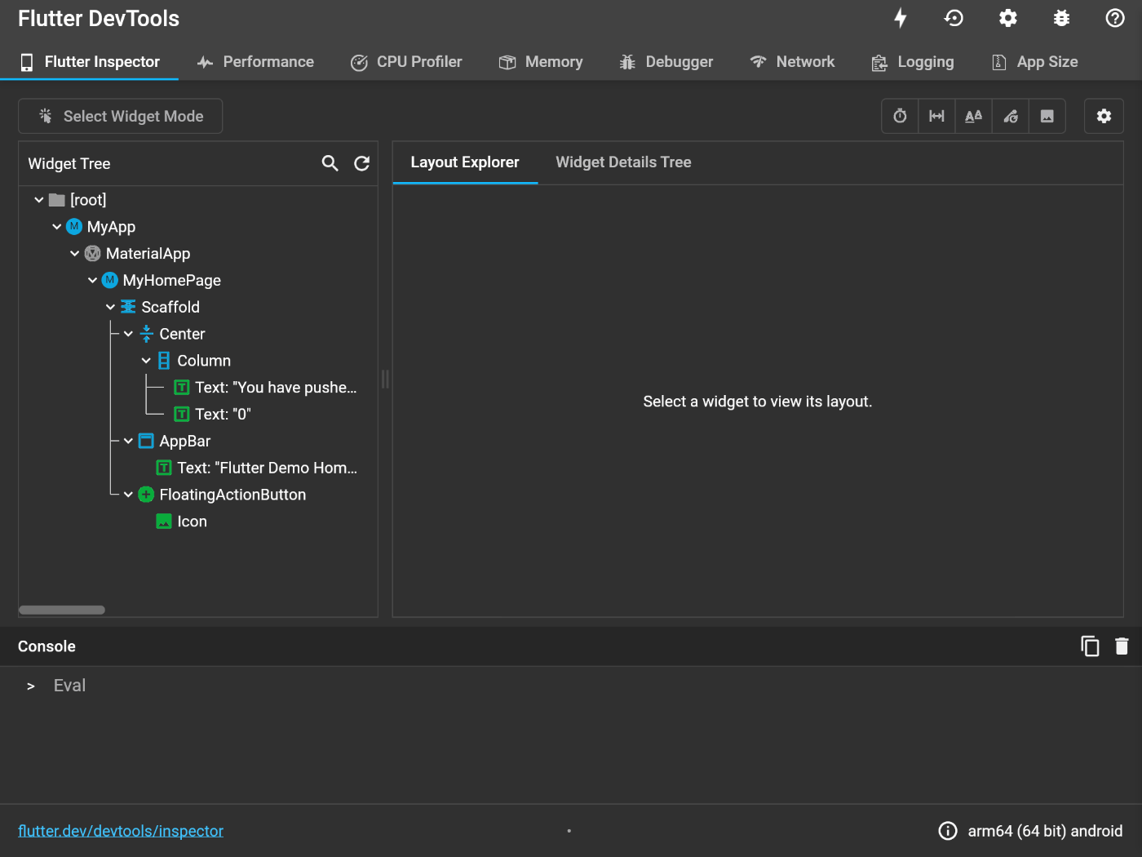Viewport: 1142px width, 857px height.
Task: Click the report bug icon
Action: 1061,18
